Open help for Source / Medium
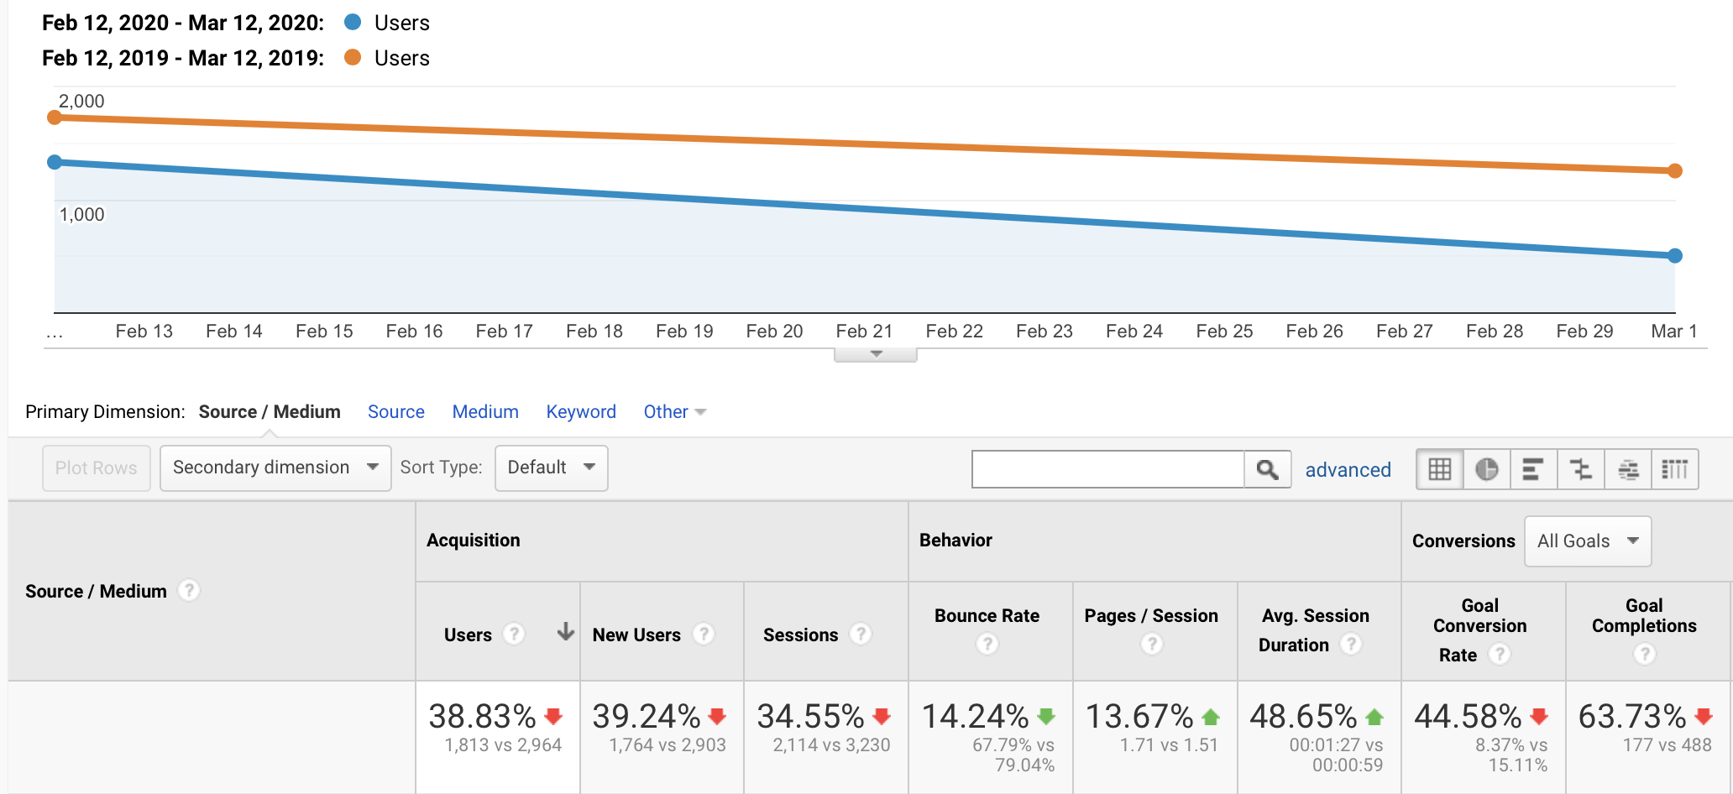The image size is (1733, 794). point(190,591)
